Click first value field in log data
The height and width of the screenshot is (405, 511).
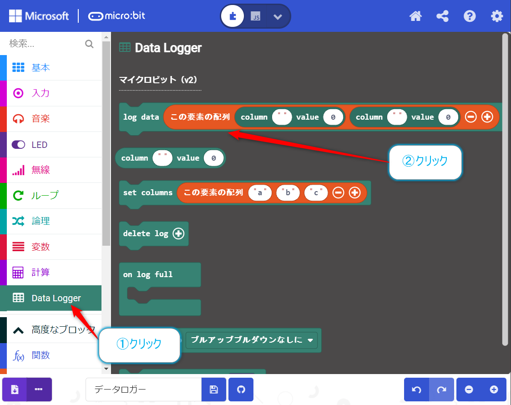click(x=333, y=117)
